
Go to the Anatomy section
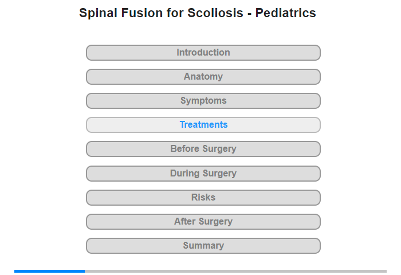coord(203,77)
